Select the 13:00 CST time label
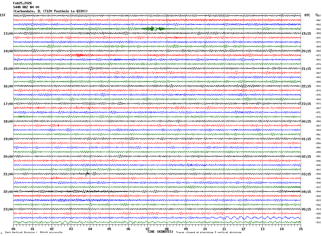 (8, 34)
